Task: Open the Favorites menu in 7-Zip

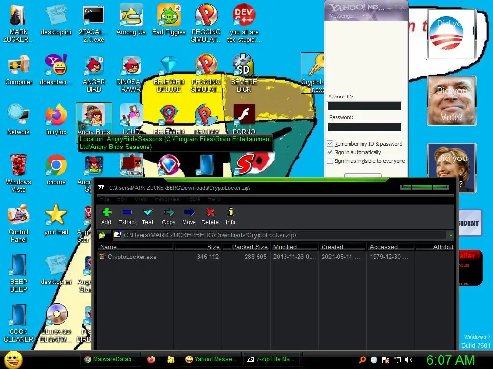Action: coord(167,199)
